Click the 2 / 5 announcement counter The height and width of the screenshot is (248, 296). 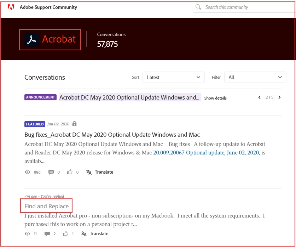(269, 97)
